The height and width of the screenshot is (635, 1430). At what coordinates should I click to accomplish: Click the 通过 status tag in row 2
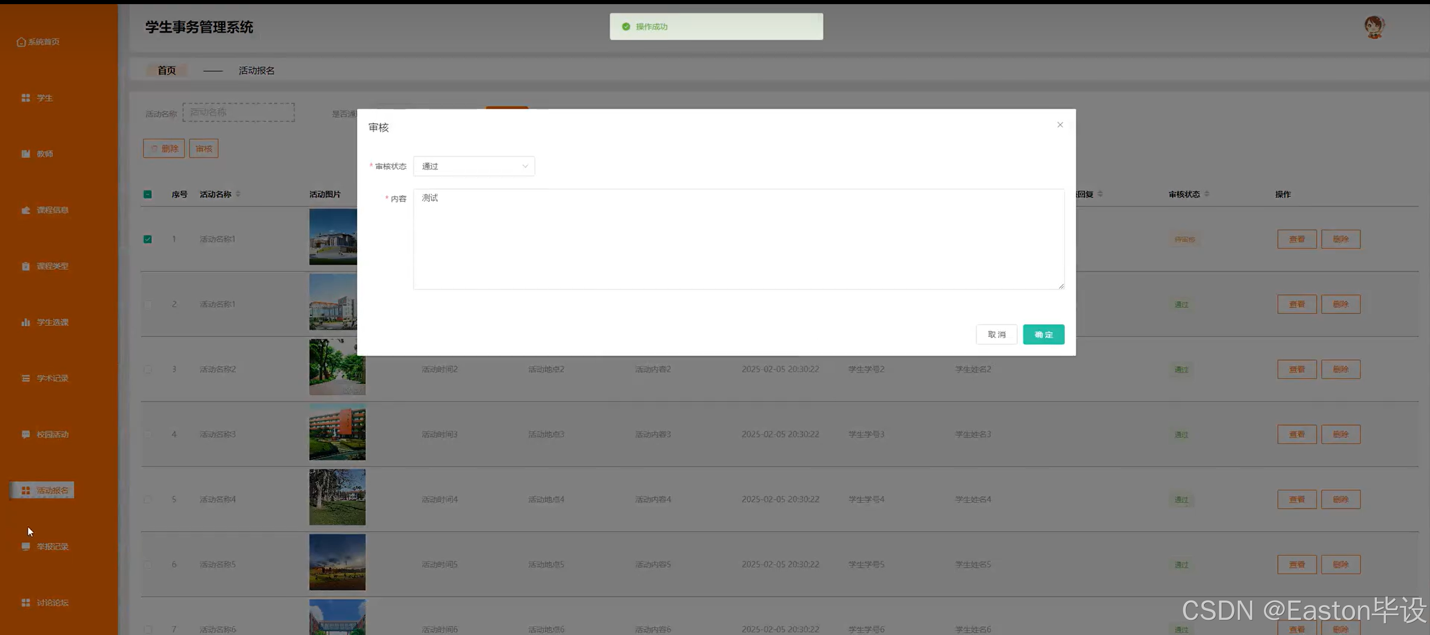(x=1181, y=305)
